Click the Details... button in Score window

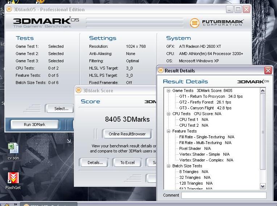click(94, 163)
